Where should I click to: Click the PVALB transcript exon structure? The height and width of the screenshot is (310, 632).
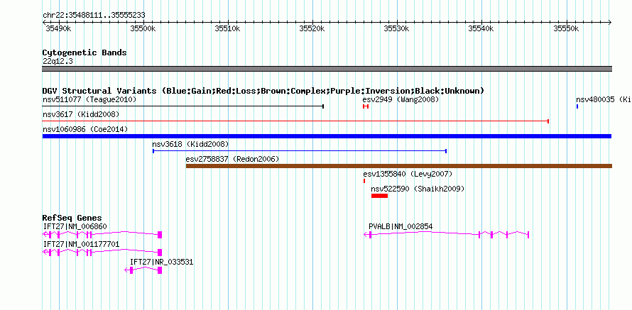coord(446,235)
